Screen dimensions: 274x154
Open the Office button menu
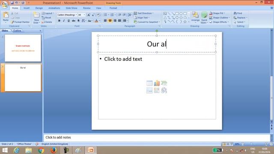[5, 4]
